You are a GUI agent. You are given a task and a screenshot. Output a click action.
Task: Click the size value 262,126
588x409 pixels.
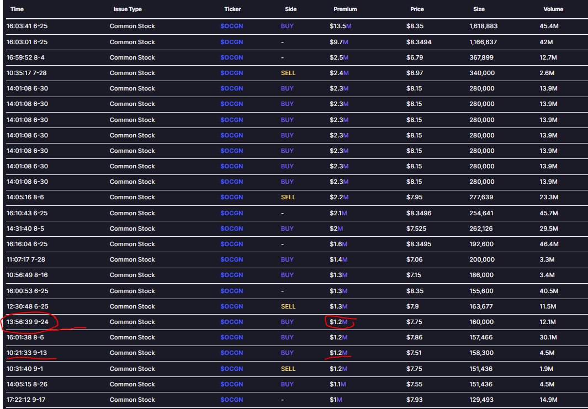[481, 229]
